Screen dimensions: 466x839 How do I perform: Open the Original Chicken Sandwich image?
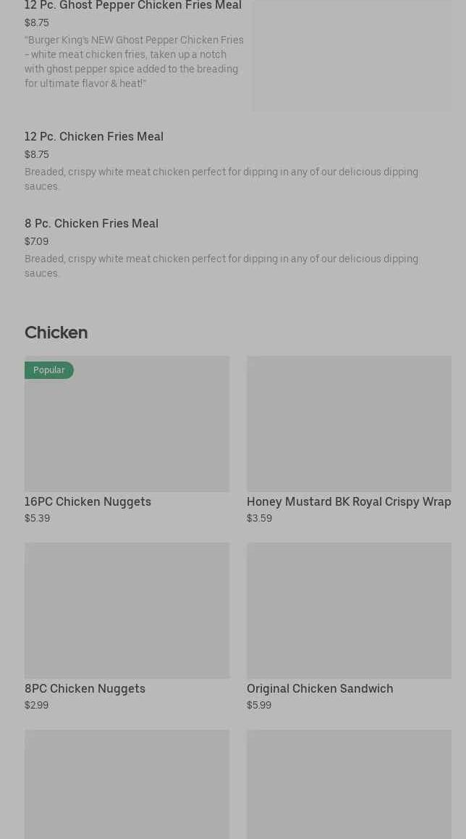[349, 610]
